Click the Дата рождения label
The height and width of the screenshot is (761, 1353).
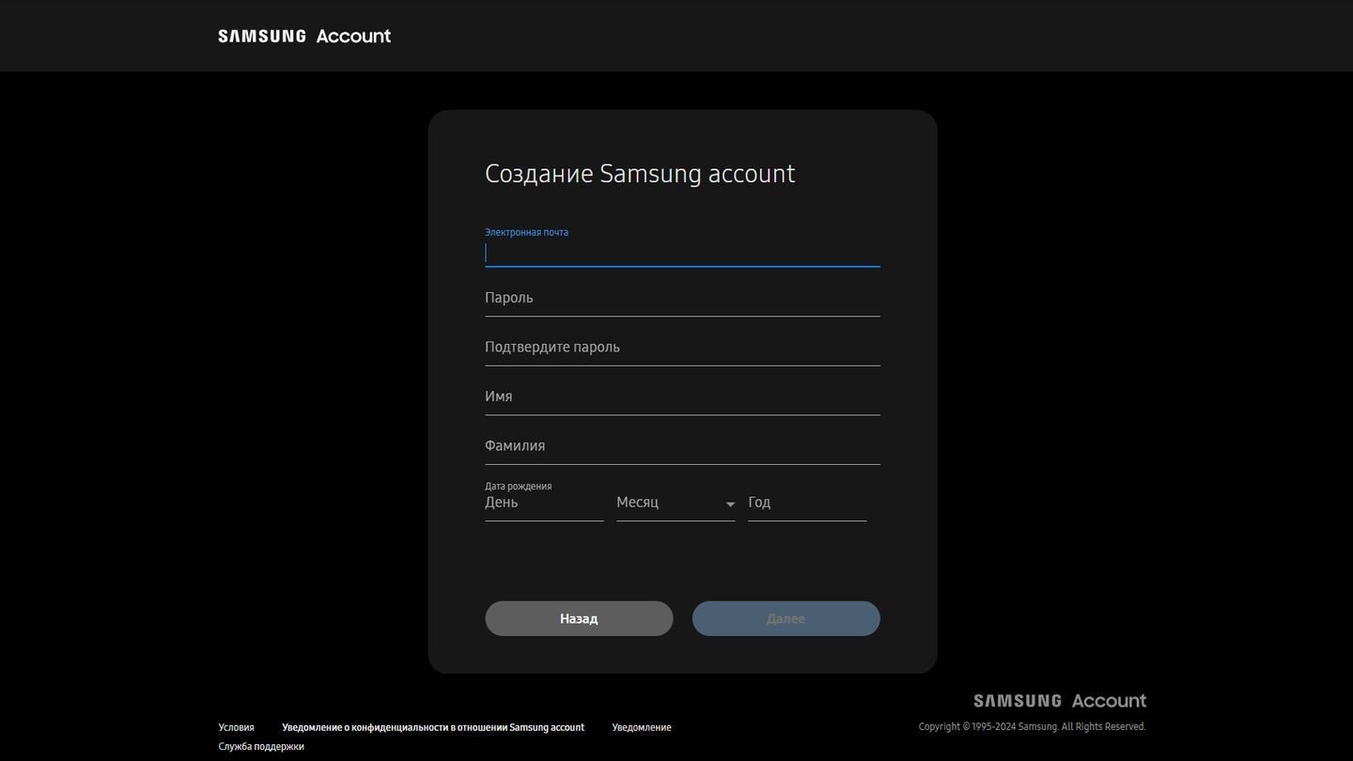click(x=519, y=486)
